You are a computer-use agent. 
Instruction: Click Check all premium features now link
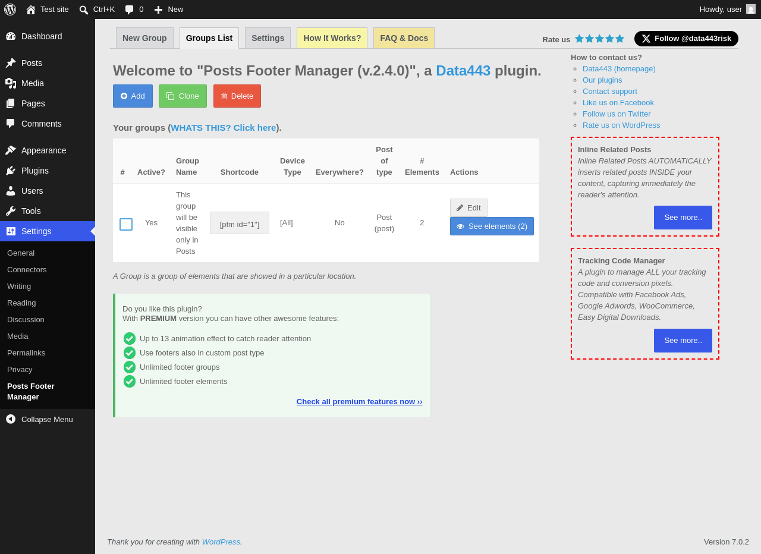[x=360, y=401]
